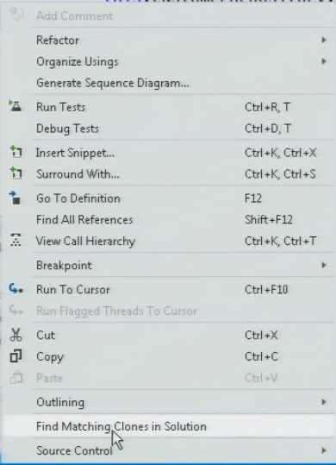Click the Ctrl+R, T shortcut text
The image size is (336, 465).
click(267, 107)
